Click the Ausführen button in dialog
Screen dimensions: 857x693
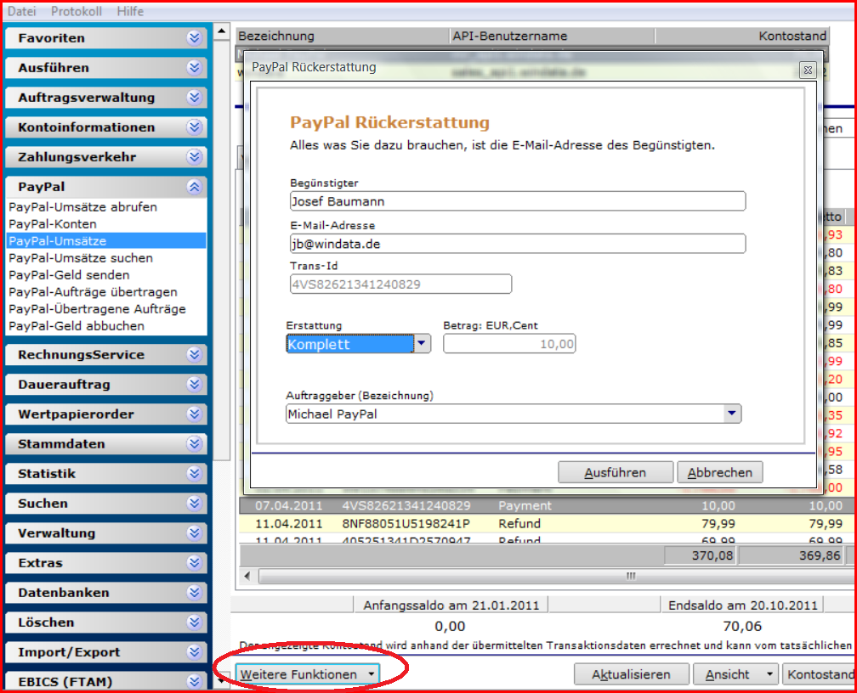(x=616, y=472)
